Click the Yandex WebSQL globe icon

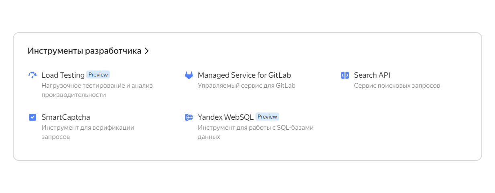(x=189, y=117)
